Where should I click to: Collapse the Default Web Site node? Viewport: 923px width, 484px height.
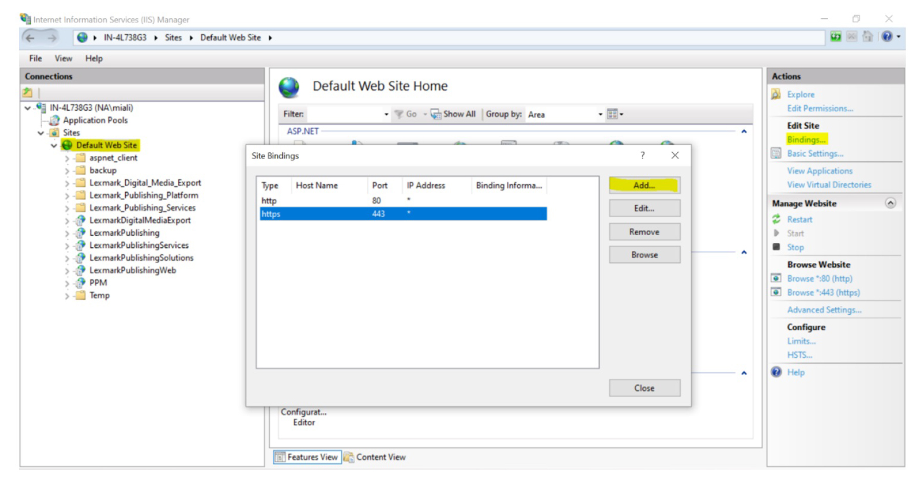(54, 146)
